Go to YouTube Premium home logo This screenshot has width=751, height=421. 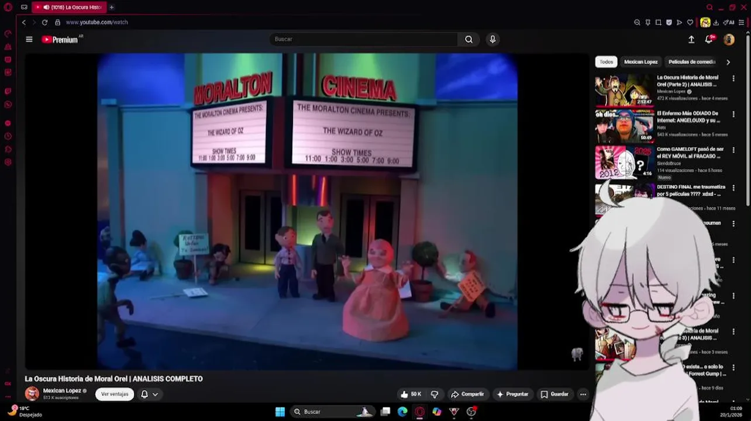pyautogui.click(x=60, y=39)
